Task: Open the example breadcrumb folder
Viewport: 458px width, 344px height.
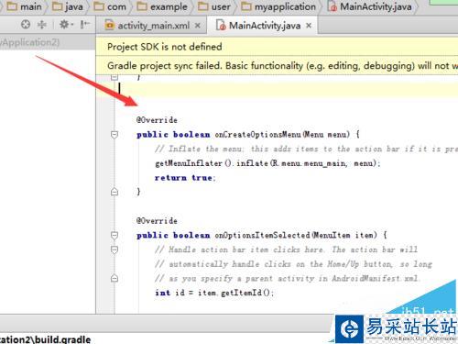Action: (162, 6)
